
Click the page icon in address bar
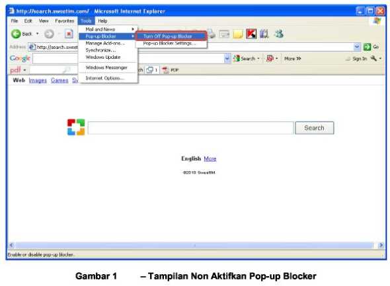point(32,47)
